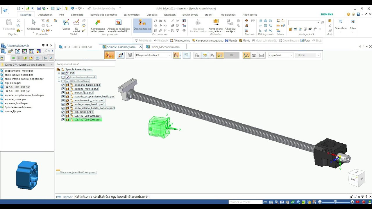The image size is (372, 209).
Task: Switch to LQ-A-GT003-0001.par document tab
Action: (76, 47)
